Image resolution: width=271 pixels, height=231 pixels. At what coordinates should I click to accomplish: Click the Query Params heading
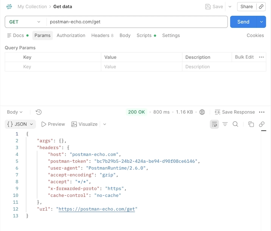pos(20,48)
